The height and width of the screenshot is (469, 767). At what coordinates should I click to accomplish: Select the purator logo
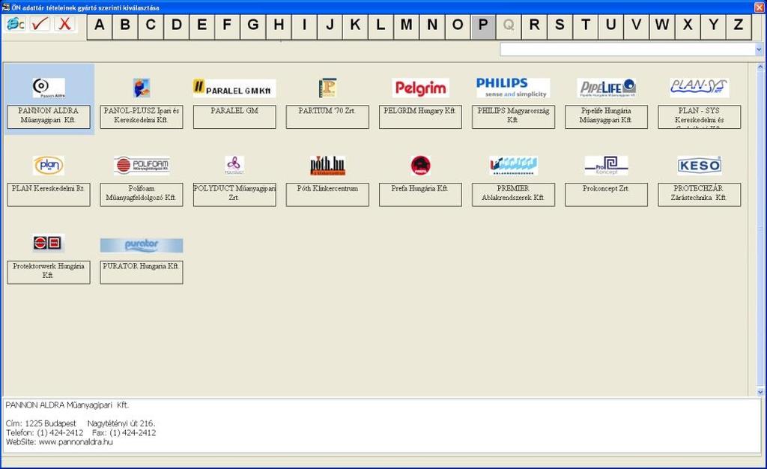point(142,245)
